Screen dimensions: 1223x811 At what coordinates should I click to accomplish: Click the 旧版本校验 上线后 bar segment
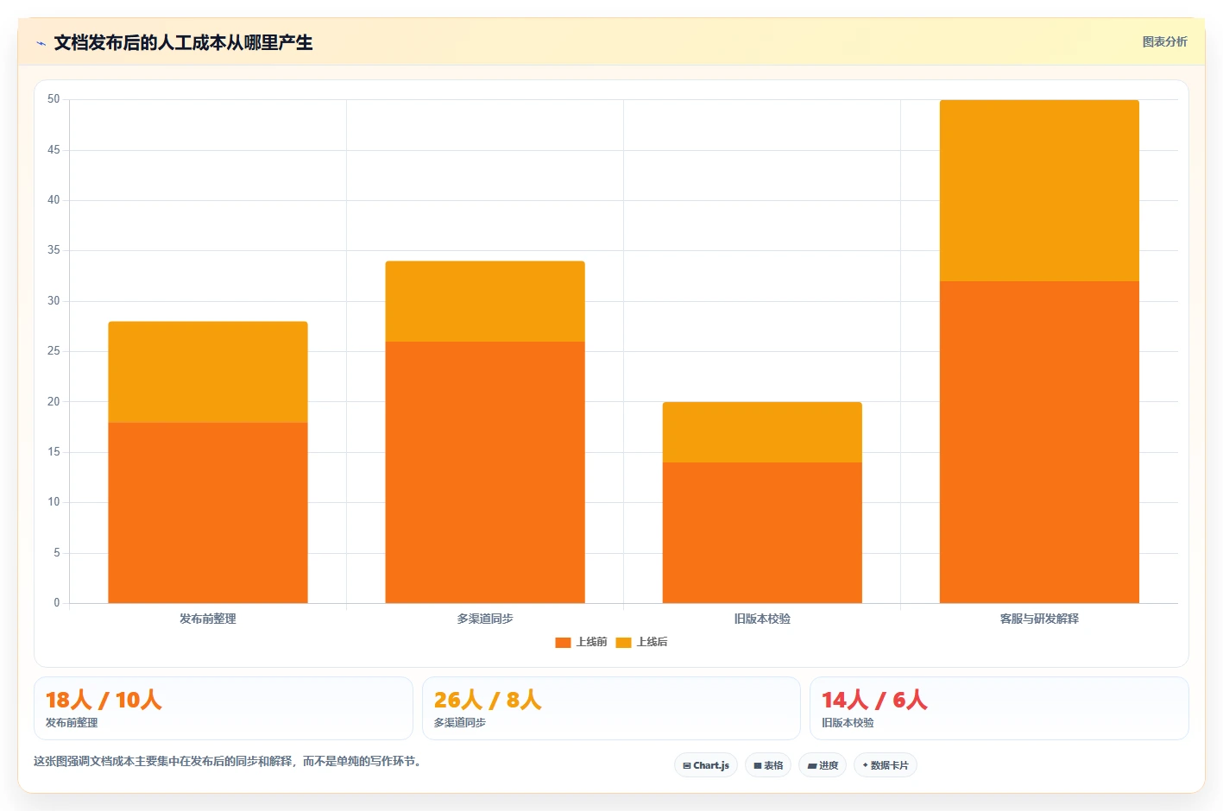(762, 432)
